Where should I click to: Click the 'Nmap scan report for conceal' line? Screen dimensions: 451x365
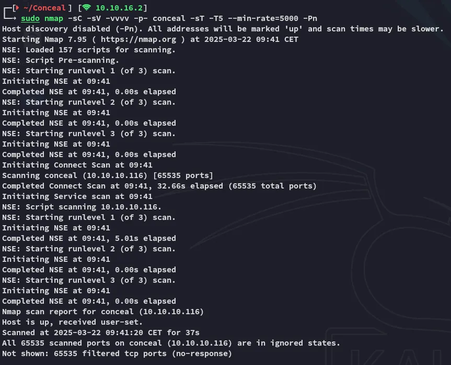[103, 312]
